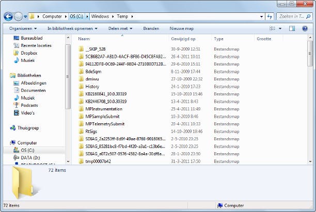
Task: Select folder name MPTelemetrySubmit
Action: [105, 124]
